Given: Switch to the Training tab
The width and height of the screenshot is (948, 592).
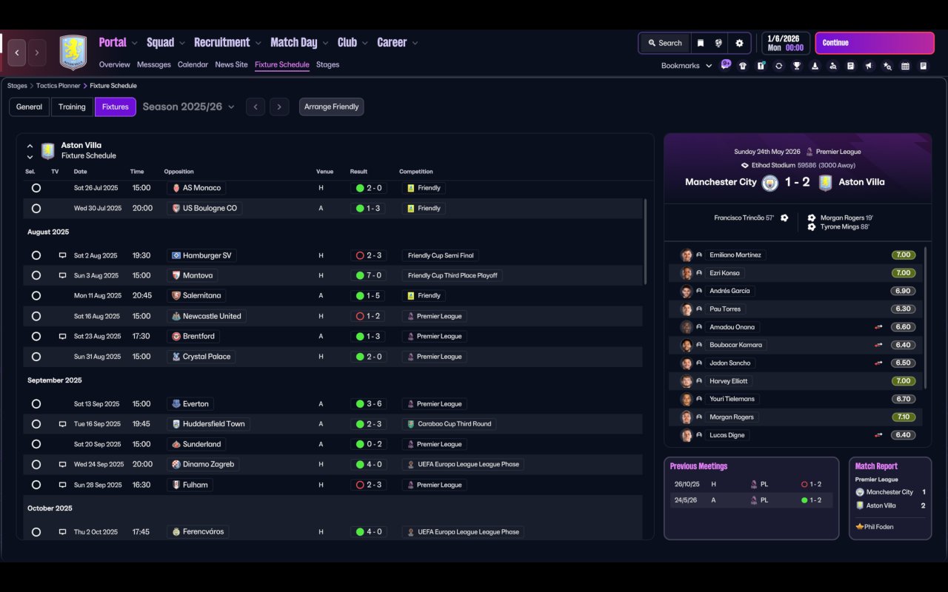Looking at the screenshot, I should click(x=72, y=107).
